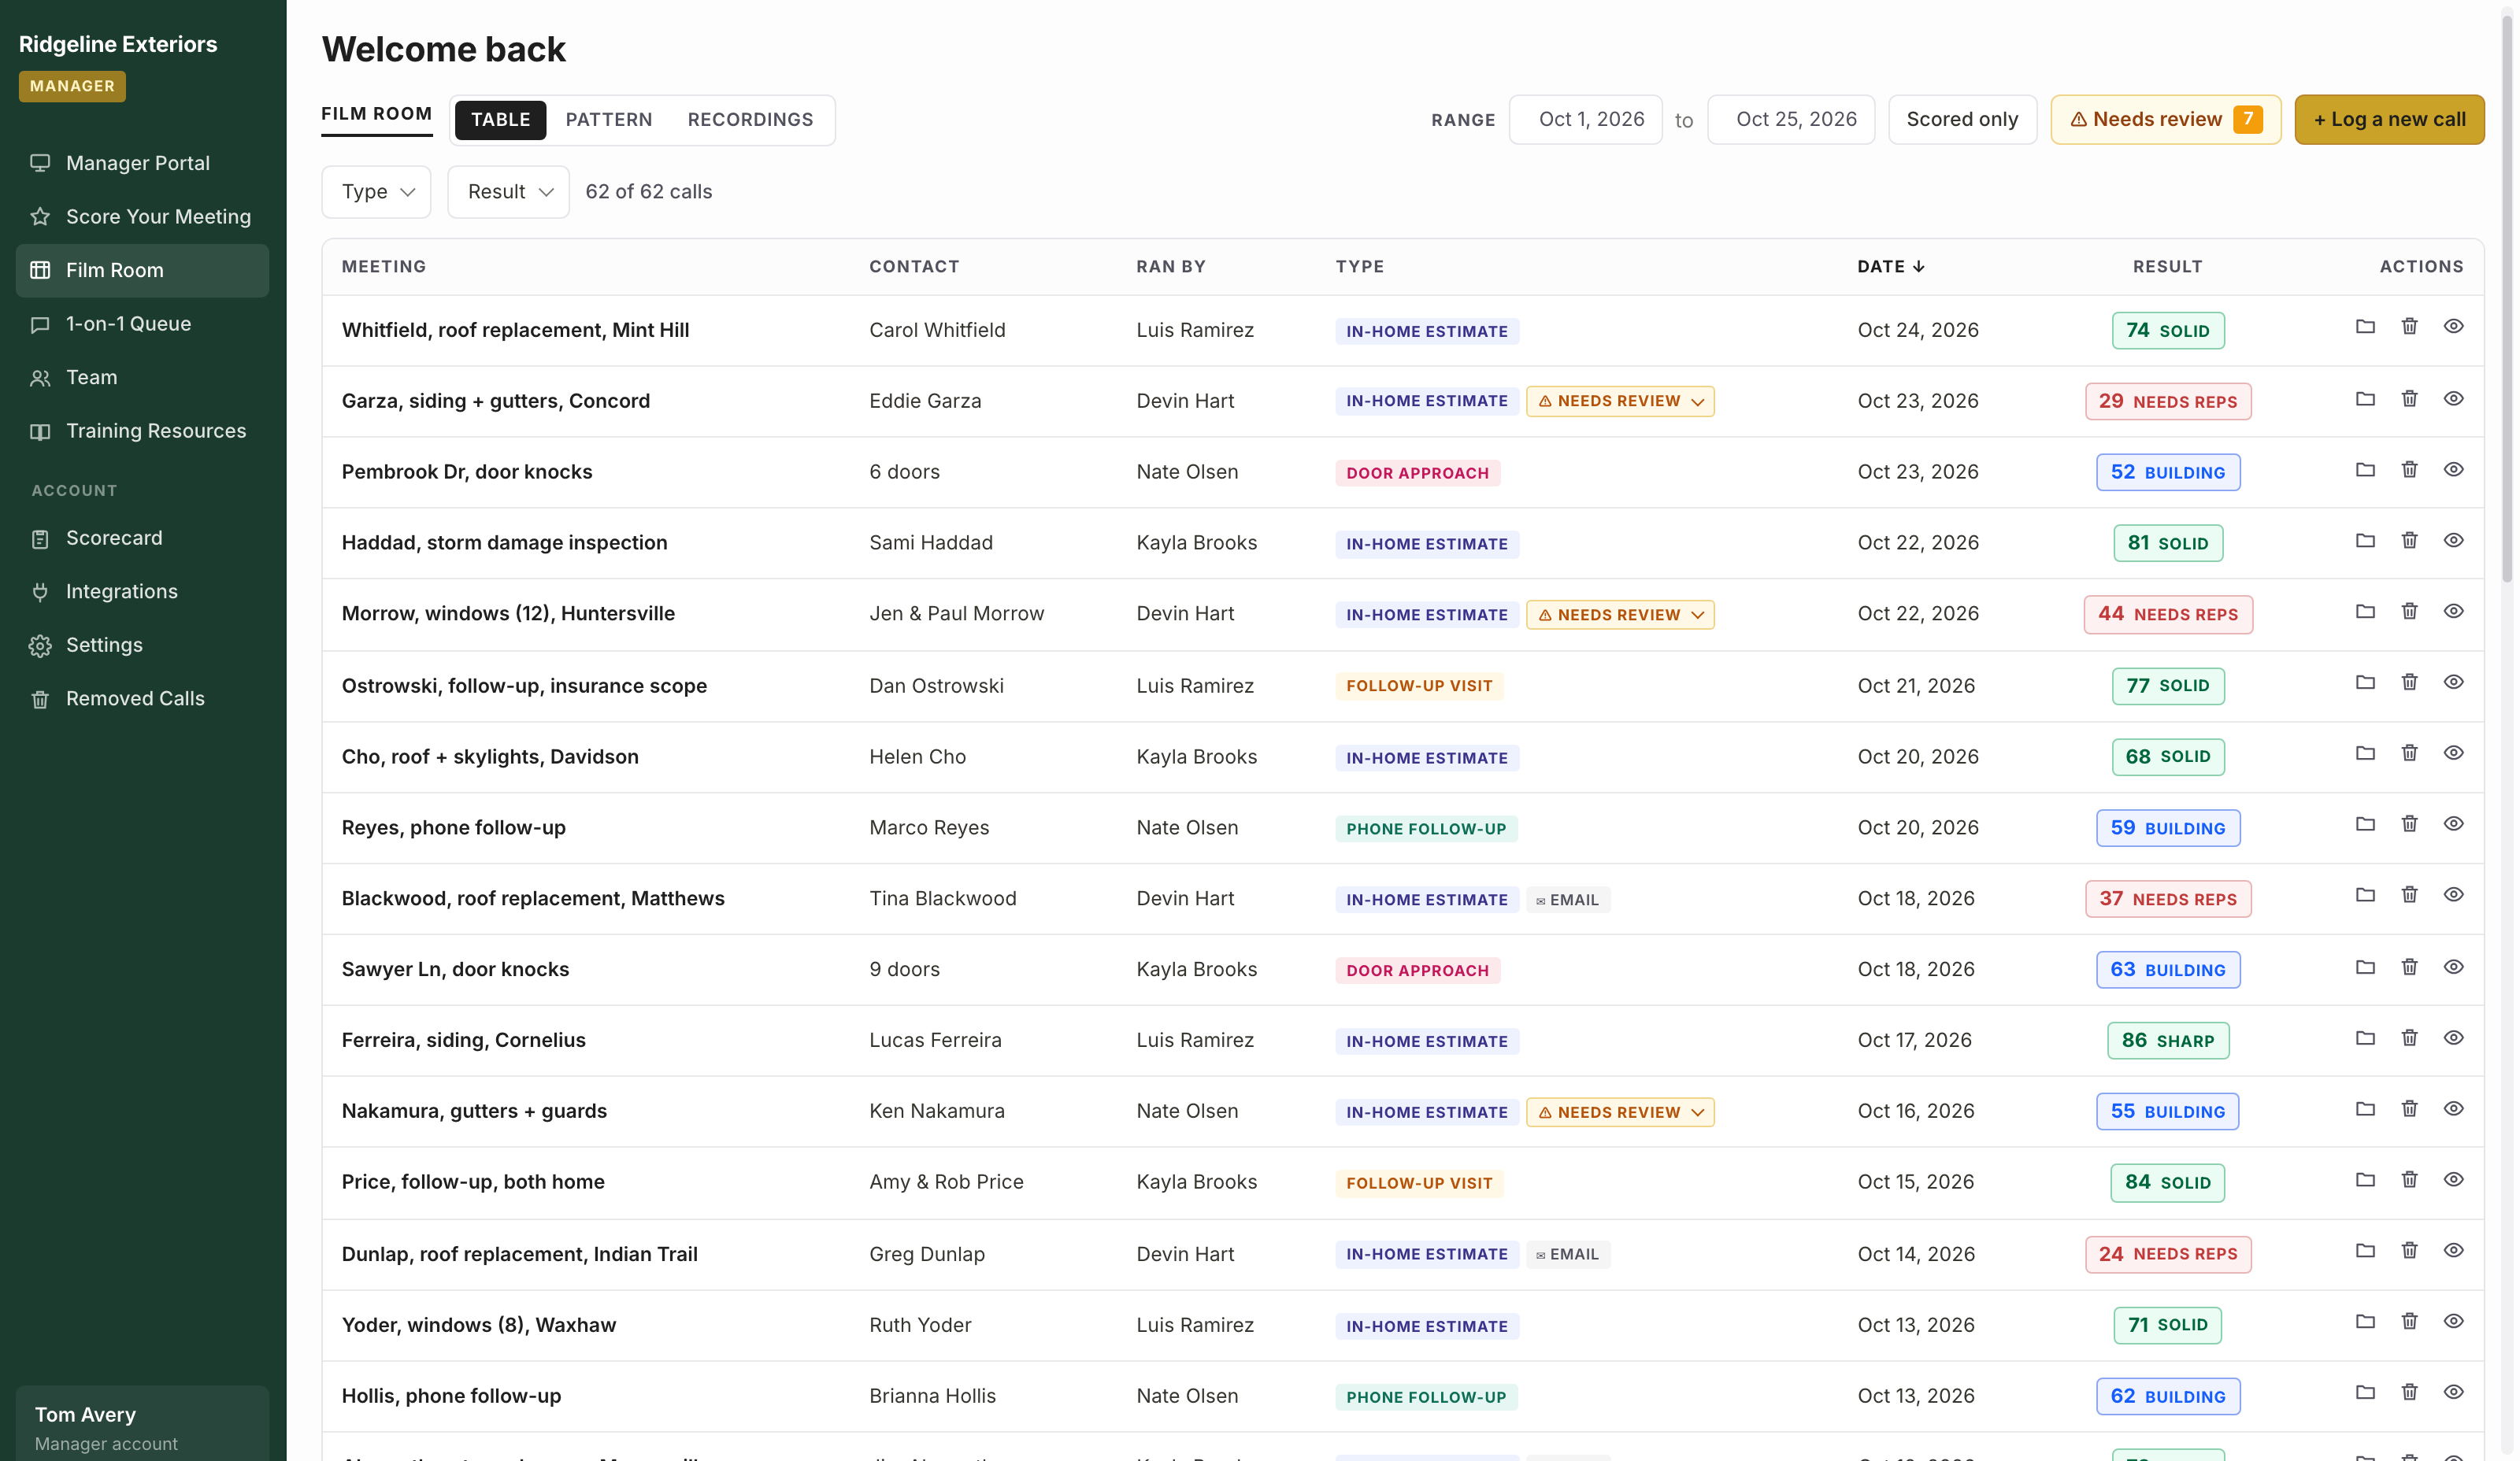Open Removed Calls in sidebar

pos(142,698)
